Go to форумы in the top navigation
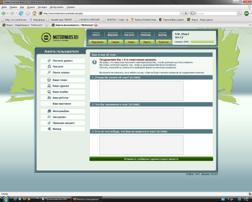 113,35
